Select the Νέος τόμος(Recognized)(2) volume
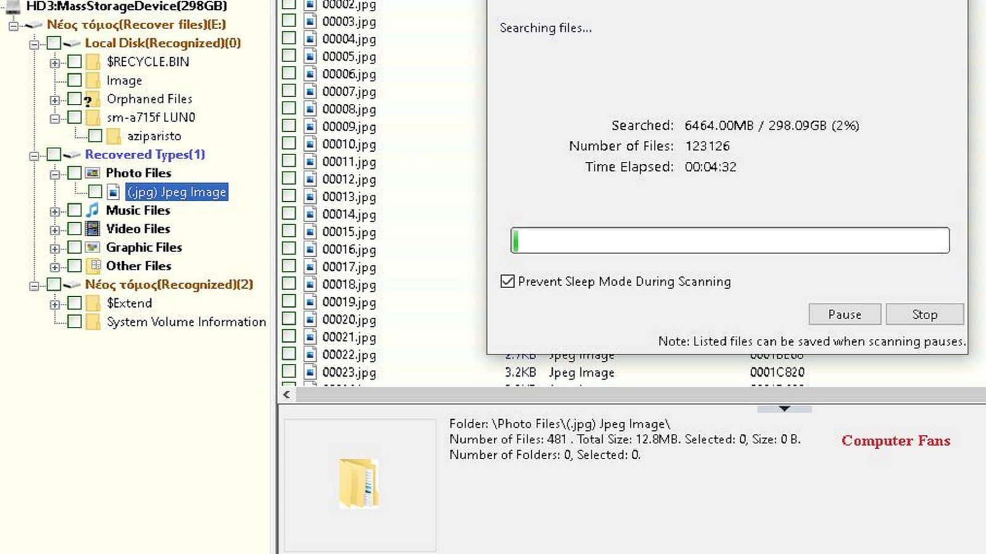The width and height of the screenshot is (986, 554). coord(169,284)
